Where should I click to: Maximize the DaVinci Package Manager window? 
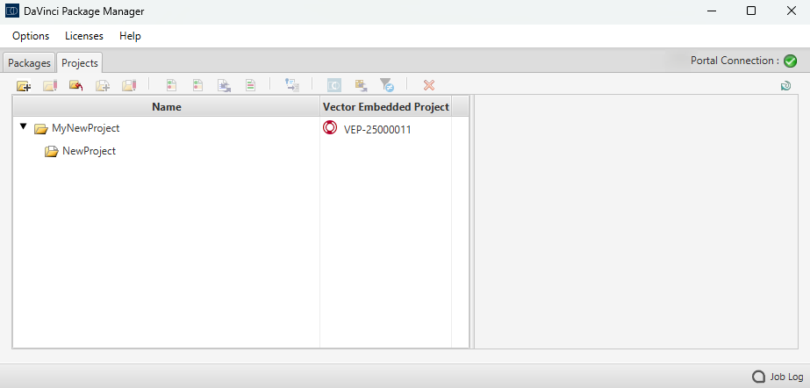point(751,11)
